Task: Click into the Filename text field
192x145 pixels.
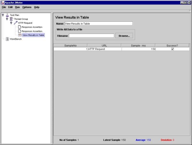Action: (x=92, y=36)
